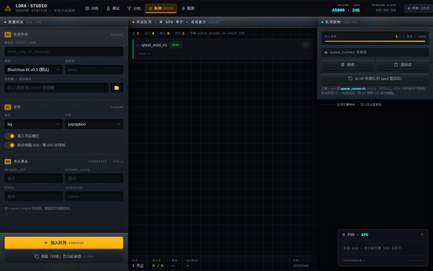Open the 配音 voice tab
433x271 pixels.
(188, 8)
